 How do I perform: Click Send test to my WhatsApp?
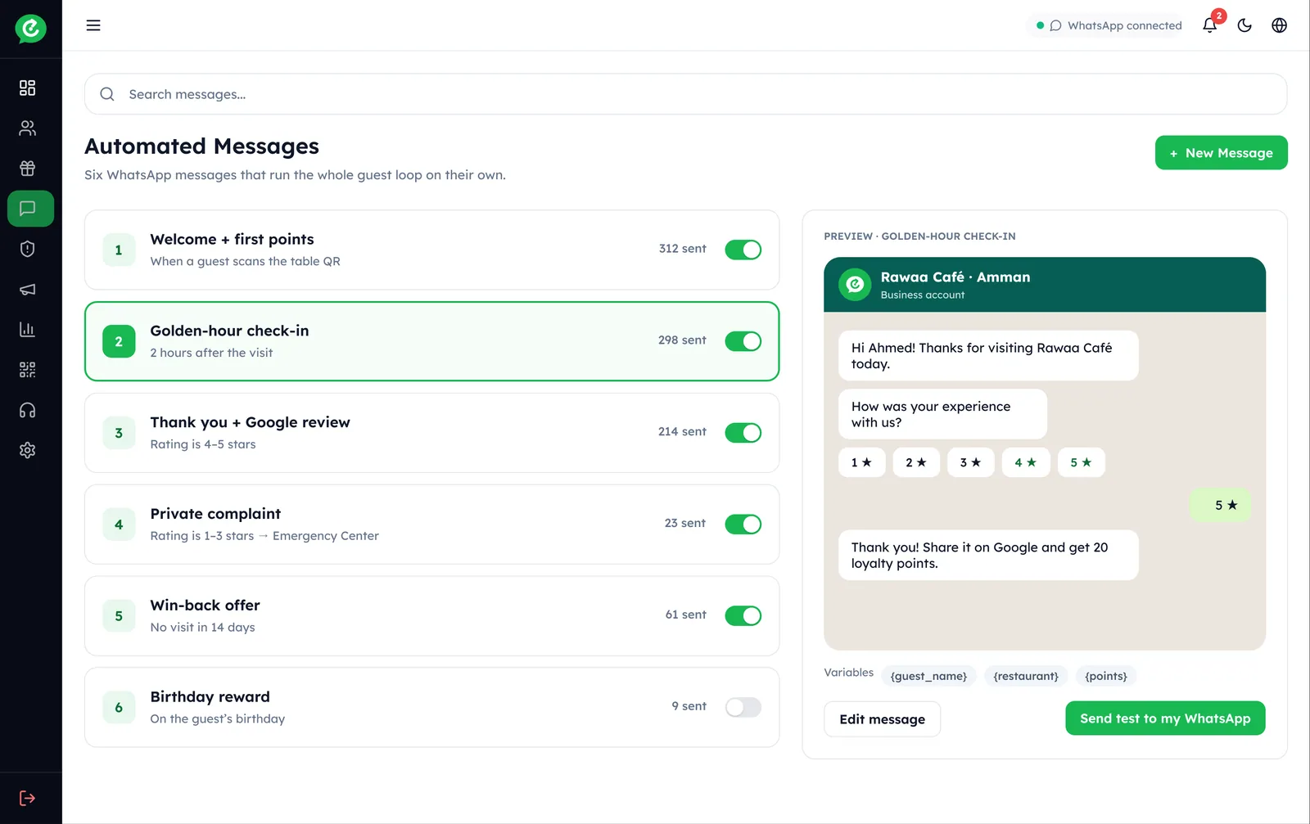[x=1165, y=718]
